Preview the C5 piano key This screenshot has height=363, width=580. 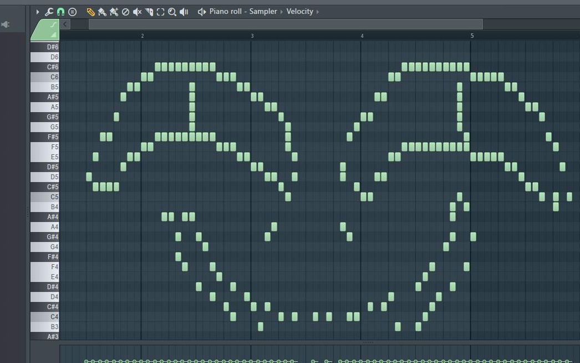tap(45, 197)
